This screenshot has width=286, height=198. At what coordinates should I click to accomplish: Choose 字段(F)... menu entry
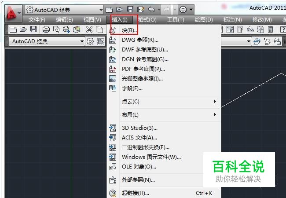[x=165, y=88]
